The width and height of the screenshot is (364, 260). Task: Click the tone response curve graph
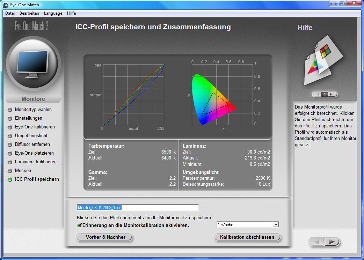tap(133, 95)
